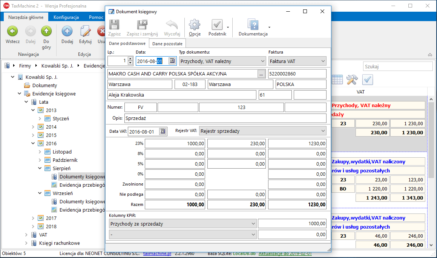This screenshot has height=258, width=437.
Task: Expand the 2017 tree node
Action: [x=33, y=218]
